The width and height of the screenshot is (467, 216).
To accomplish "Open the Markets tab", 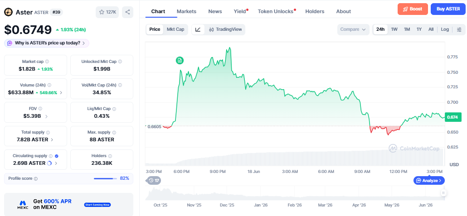I will 186,11.
